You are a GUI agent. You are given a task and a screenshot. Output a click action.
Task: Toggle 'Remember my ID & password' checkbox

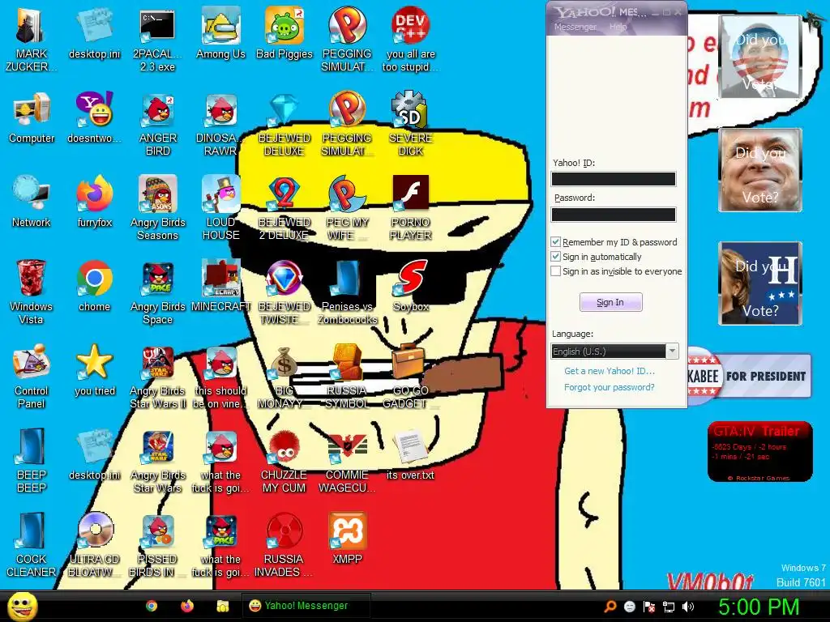coord(555,241)
